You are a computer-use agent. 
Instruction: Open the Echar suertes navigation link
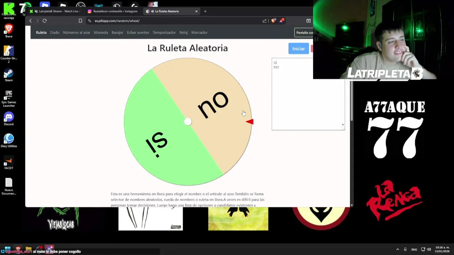point(138,33)
